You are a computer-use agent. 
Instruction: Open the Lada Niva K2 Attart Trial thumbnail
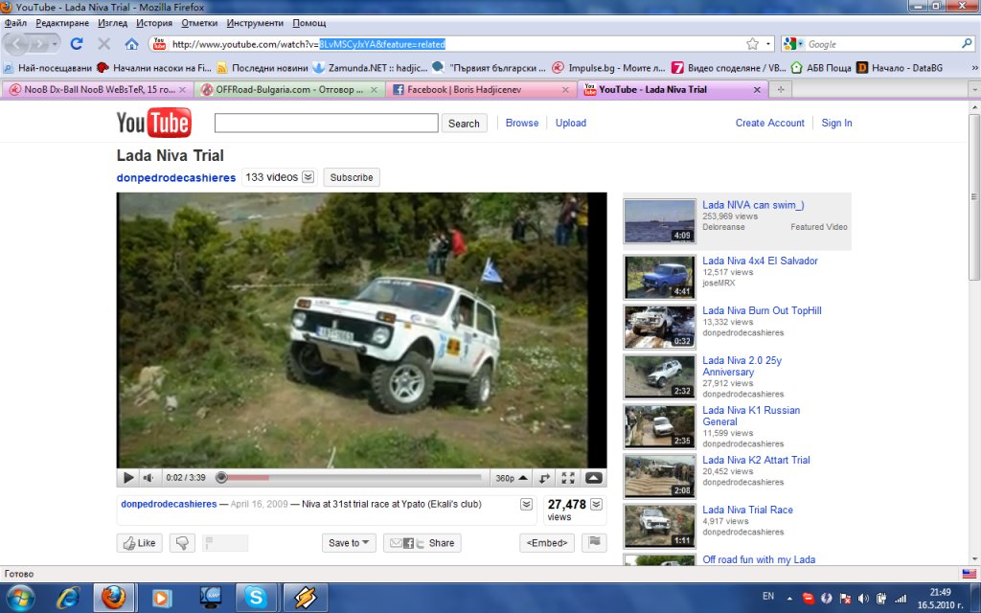tap(659, 476)
